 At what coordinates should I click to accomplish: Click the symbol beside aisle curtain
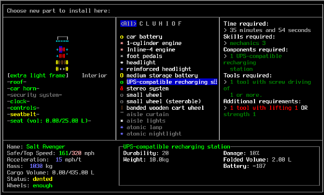point(122,113)
